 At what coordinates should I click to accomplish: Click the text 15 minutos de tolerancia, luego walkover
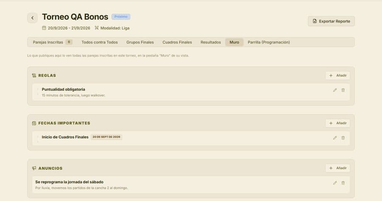[73, 95]
